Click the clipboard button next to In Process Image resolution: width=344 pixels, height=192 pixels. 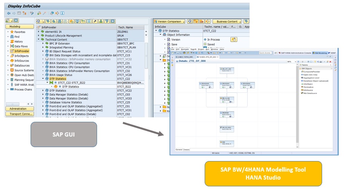tap(234, 40)
